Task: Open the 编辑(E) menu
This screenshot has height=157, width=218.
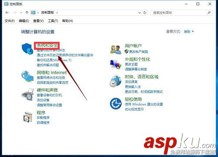Action: pos(24,21)
